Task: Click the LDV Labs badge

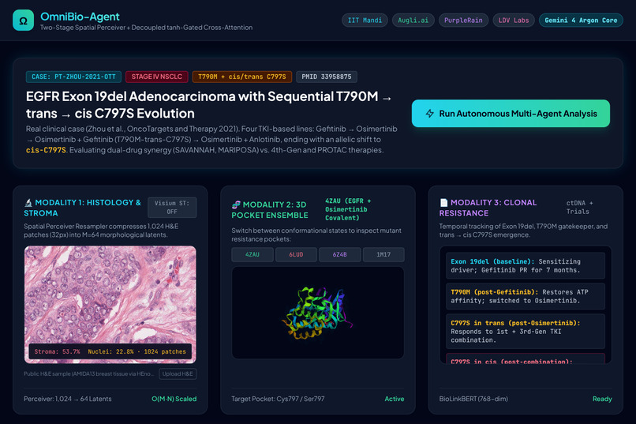Action: tap(514, 21)
